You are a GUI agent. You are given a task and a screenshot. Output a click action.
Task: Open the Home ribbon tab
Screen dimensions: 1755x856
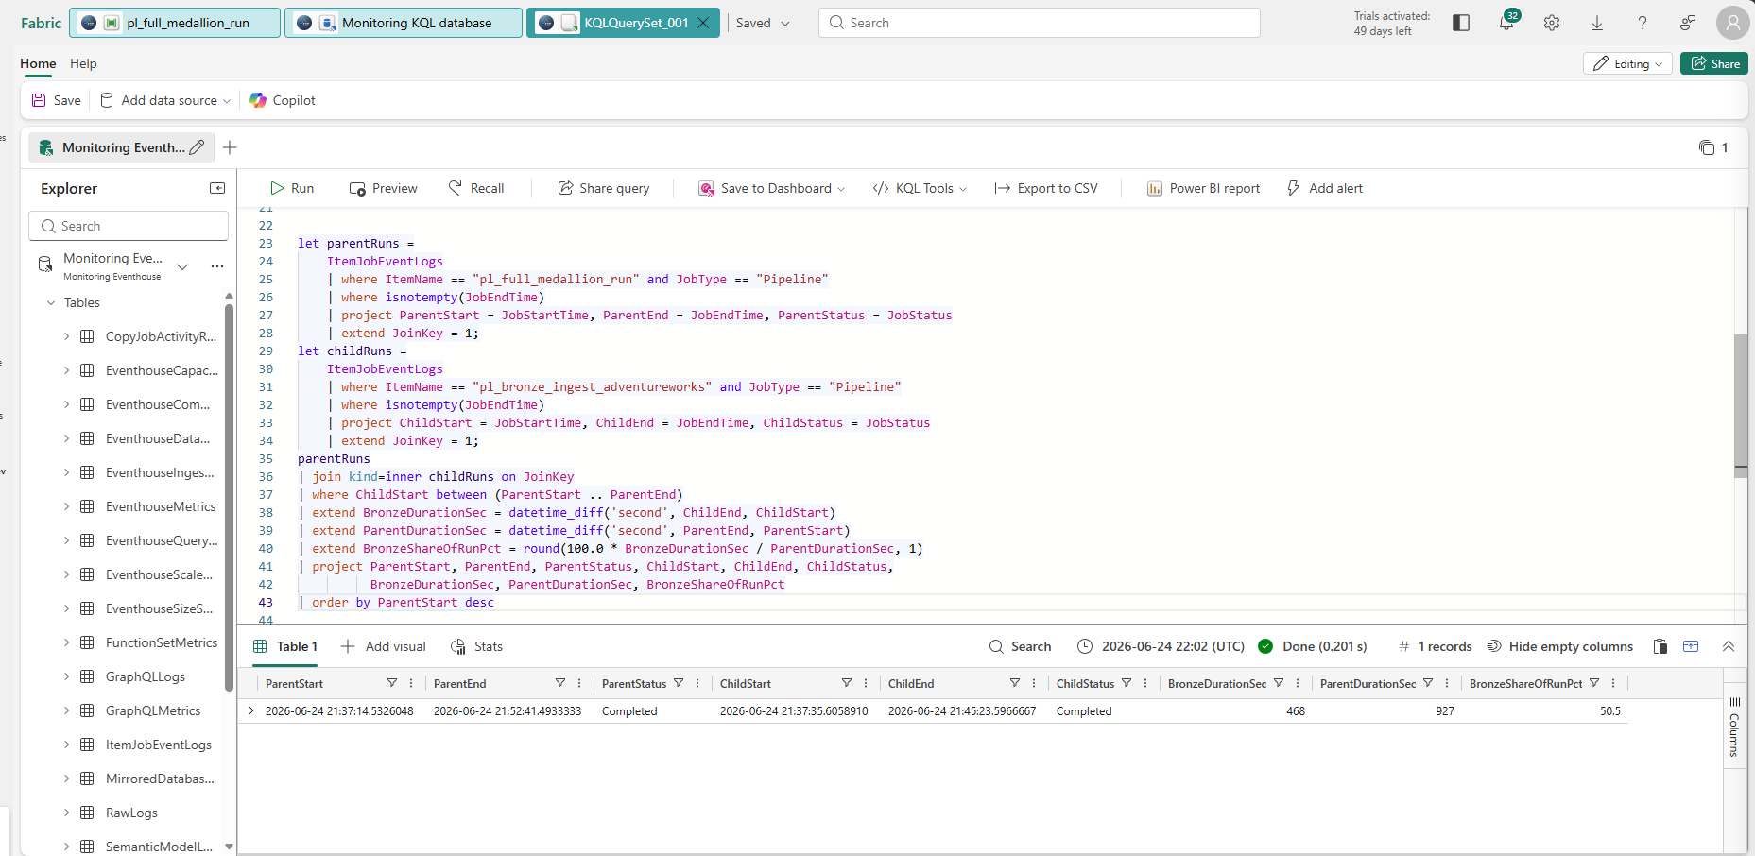coord(38,63)
